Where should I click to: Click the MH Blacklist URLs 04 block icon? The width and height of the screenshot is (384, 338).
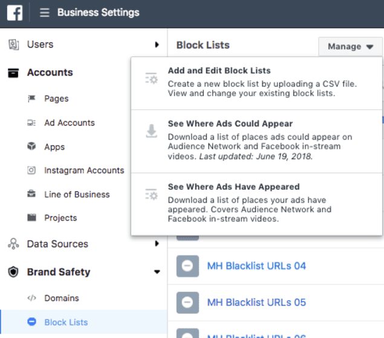coord(187,266)
